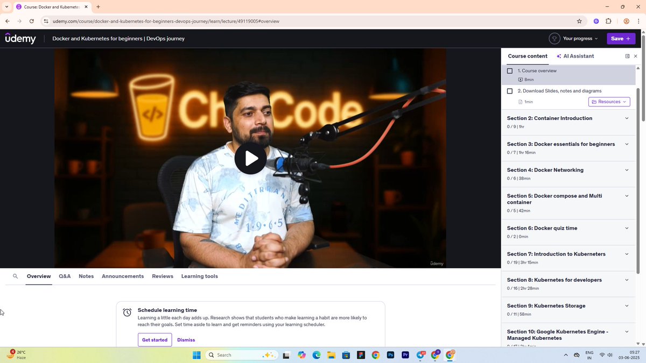This screenshot has height=363, width=646.
Task: Open the Windows Start menu
Action: 196,355
